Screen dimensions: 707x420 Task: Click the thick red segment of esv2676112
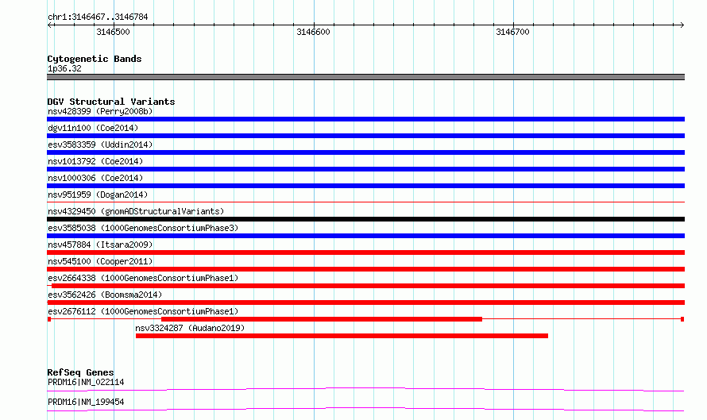(x=322, y=319)
